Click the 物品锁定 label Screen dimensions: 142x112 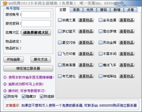click(13, 41)
